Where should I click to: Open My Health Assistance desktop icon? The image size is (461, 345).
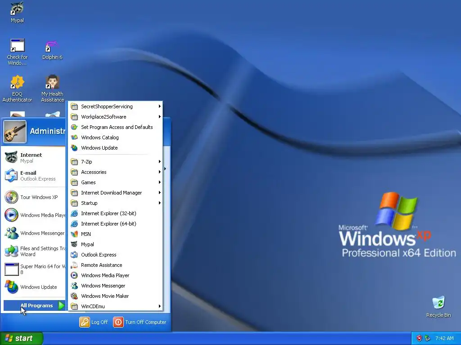pyautogui.click(x=52, y=88)
